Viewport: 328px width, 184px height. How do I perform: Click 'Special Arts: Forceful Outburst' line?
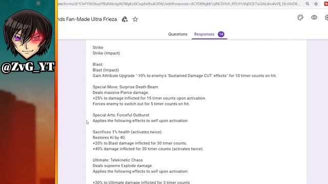[x=121, y=115]
